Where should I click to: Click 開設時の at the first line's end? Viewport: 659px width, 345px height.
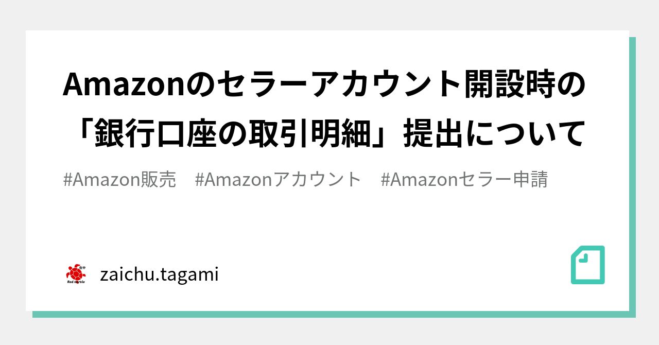510,85
